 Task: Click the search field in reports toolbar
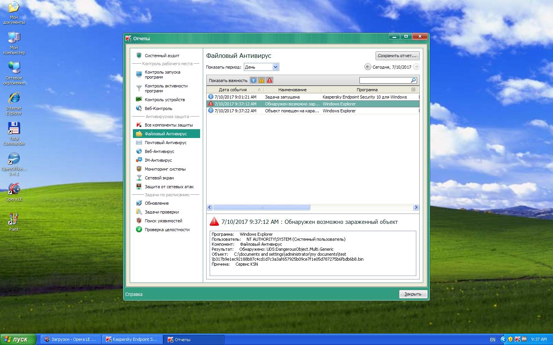click(x=385, y=80)
